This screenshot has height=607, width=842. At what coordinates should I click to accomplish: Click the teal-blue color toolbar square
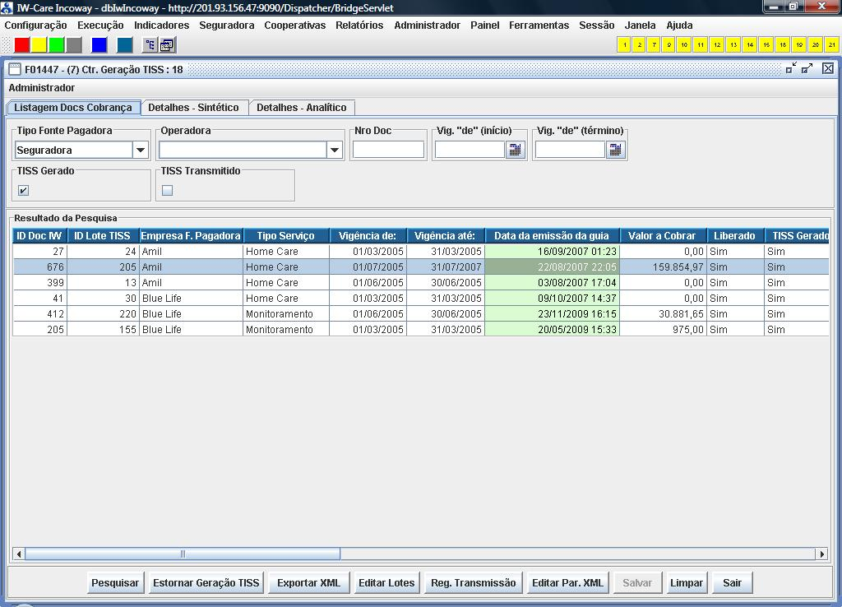pos(125,45)
